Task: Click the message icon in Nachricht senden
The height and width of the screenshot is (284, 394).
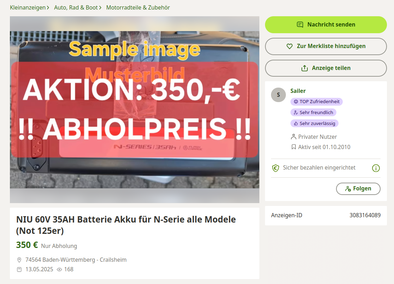Action: [300, 25]
